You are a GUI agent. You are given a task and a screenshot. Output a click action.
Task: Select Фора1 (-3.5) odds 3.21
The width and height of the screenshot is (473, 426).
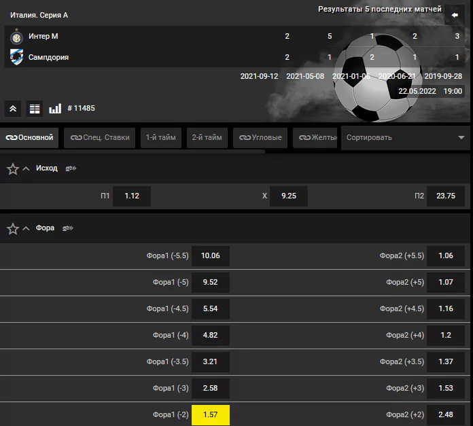pyautogui.click(x=211, y=361)
